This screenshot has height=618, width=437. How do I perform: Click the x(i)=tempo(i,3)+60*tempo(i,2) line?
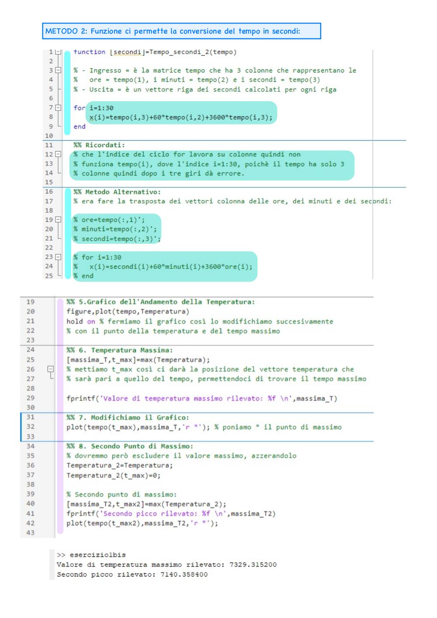181,117
